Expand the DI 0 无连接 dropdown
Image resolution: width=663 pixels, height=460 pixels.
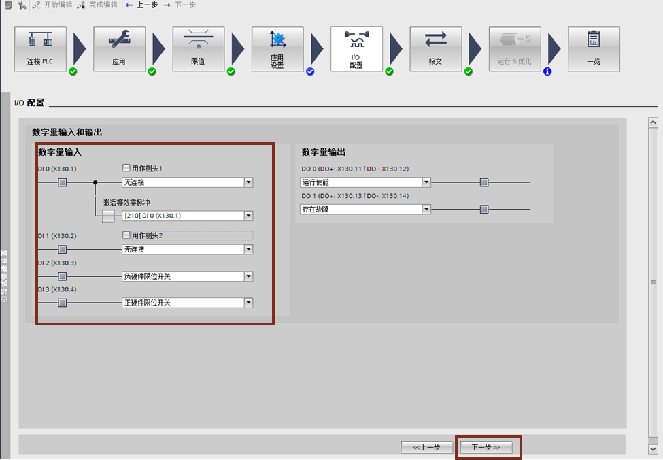coord(248,182)
